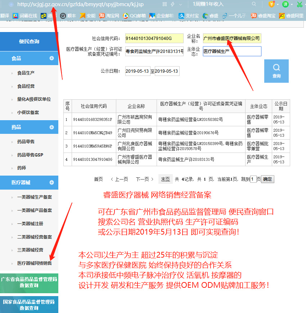Screen dimensions: 306x313
Task: Click the yellow ¥ extension icon
Action: click(x=271, y=4)
